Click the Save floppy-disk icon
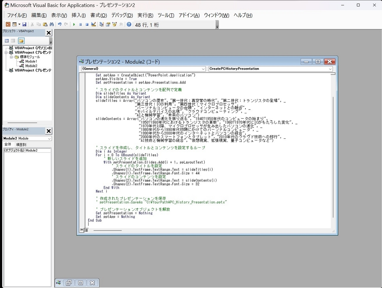Image resolution: width=382 pixels, height=288 pixels. [24, 24]
